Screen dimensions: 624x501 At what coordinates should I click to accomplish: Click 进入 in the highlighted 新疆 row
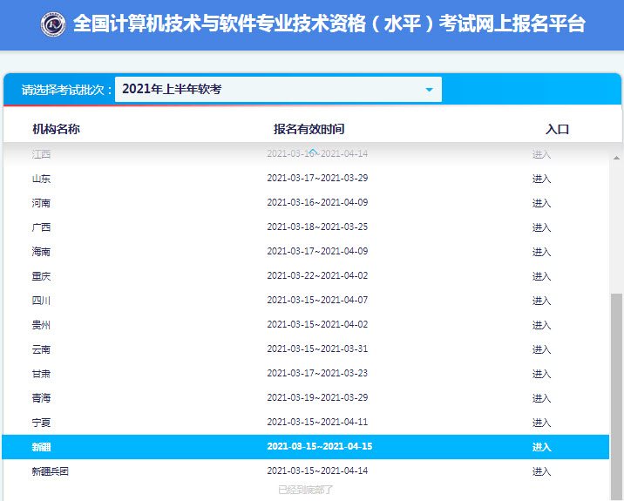coord(541,447)
